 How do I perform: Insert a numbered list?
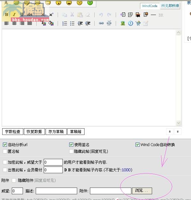pos(65,24)
